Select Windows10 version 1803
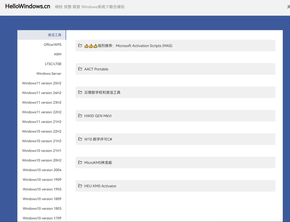The height and width of the screenshot is (222, 290). [x=42, y=208]
